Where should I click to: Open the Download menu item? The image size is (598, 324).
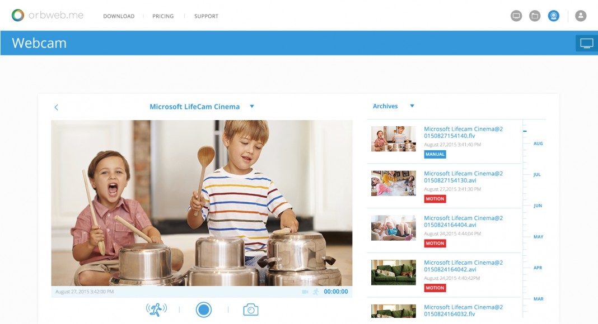coord(119,16)
